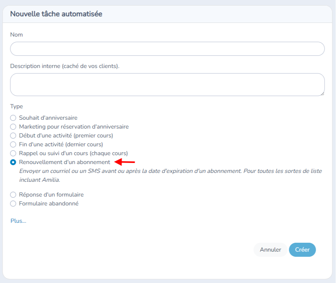Viewport: 336px width, 283px height.
Task: Click the 'Nom' field label
Action: pyautogui.click(x=17, y=35)
